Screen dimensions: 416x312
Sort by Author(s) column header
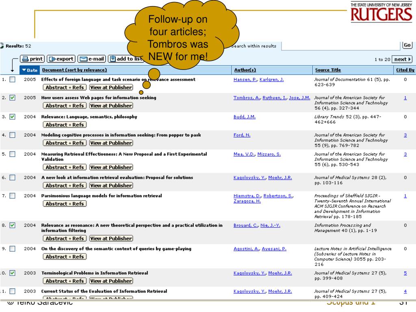pyautogui.click(x=245, y=70)
